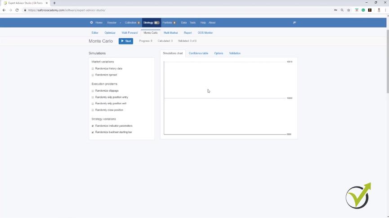Viewport: 389px width, 218px height.
Task: Click the saved passwords key icon
Action: (x=336, y=10)
